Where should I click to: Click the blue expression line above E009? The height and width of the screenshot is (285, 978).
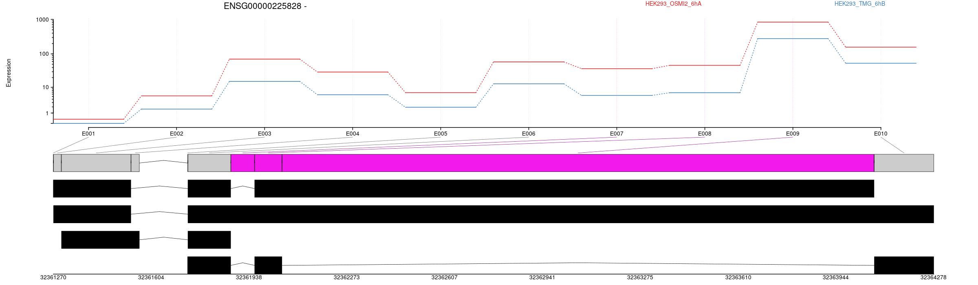(793, 39)
